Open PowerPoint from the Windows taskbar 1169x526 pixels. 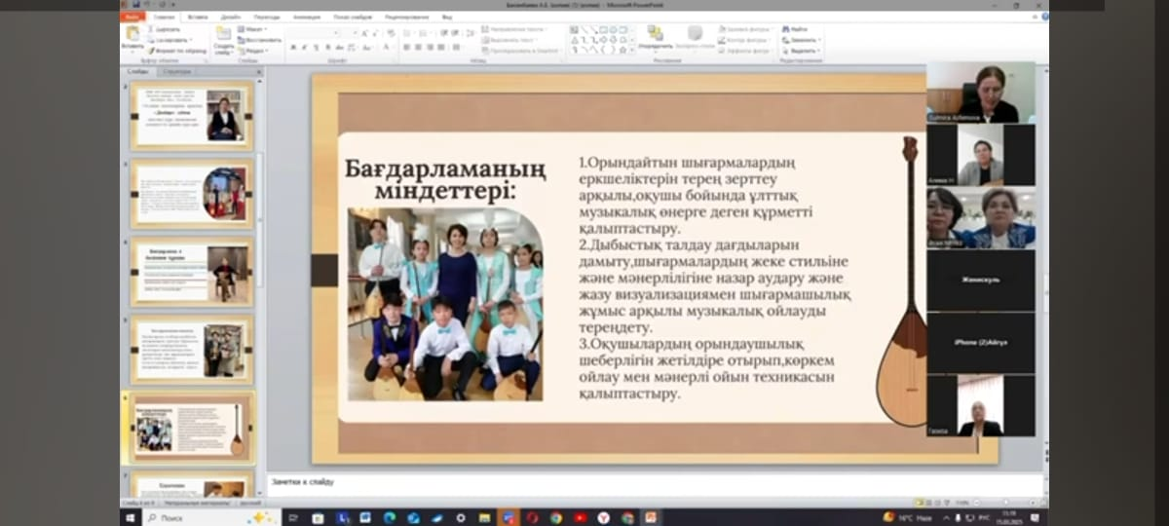coord(650,517)
